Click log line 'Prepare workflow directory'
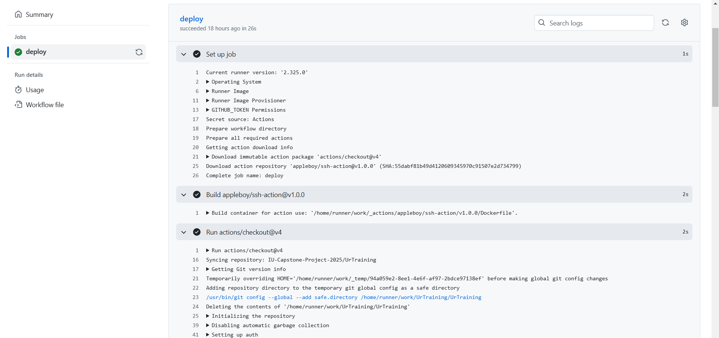The image size is (719, 338). tap(246, 129)
